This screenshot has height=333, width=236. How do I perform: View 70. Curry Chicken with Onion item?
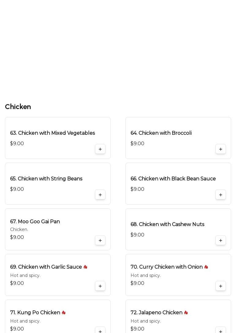(166, 267)
